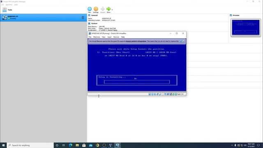263x148 pixels.
Task: Open Help menu in the VM window
Action: coord(123,37)
